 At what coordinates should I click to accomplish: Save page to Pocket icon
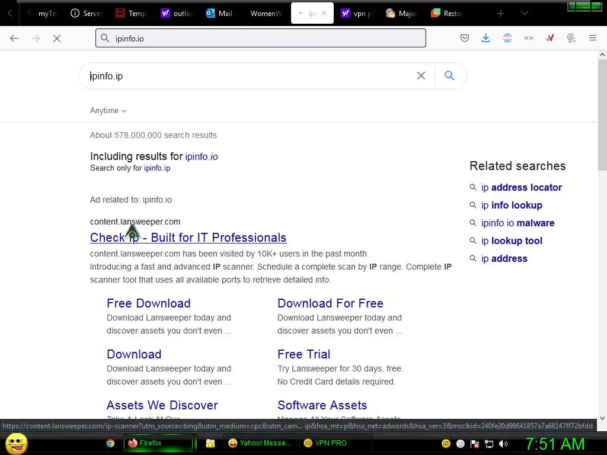click(465, 38)
